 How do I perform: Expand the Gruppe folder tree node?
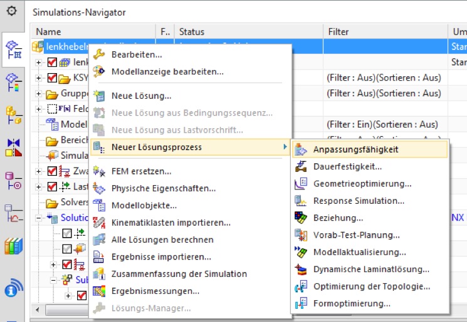pos(39,94)
